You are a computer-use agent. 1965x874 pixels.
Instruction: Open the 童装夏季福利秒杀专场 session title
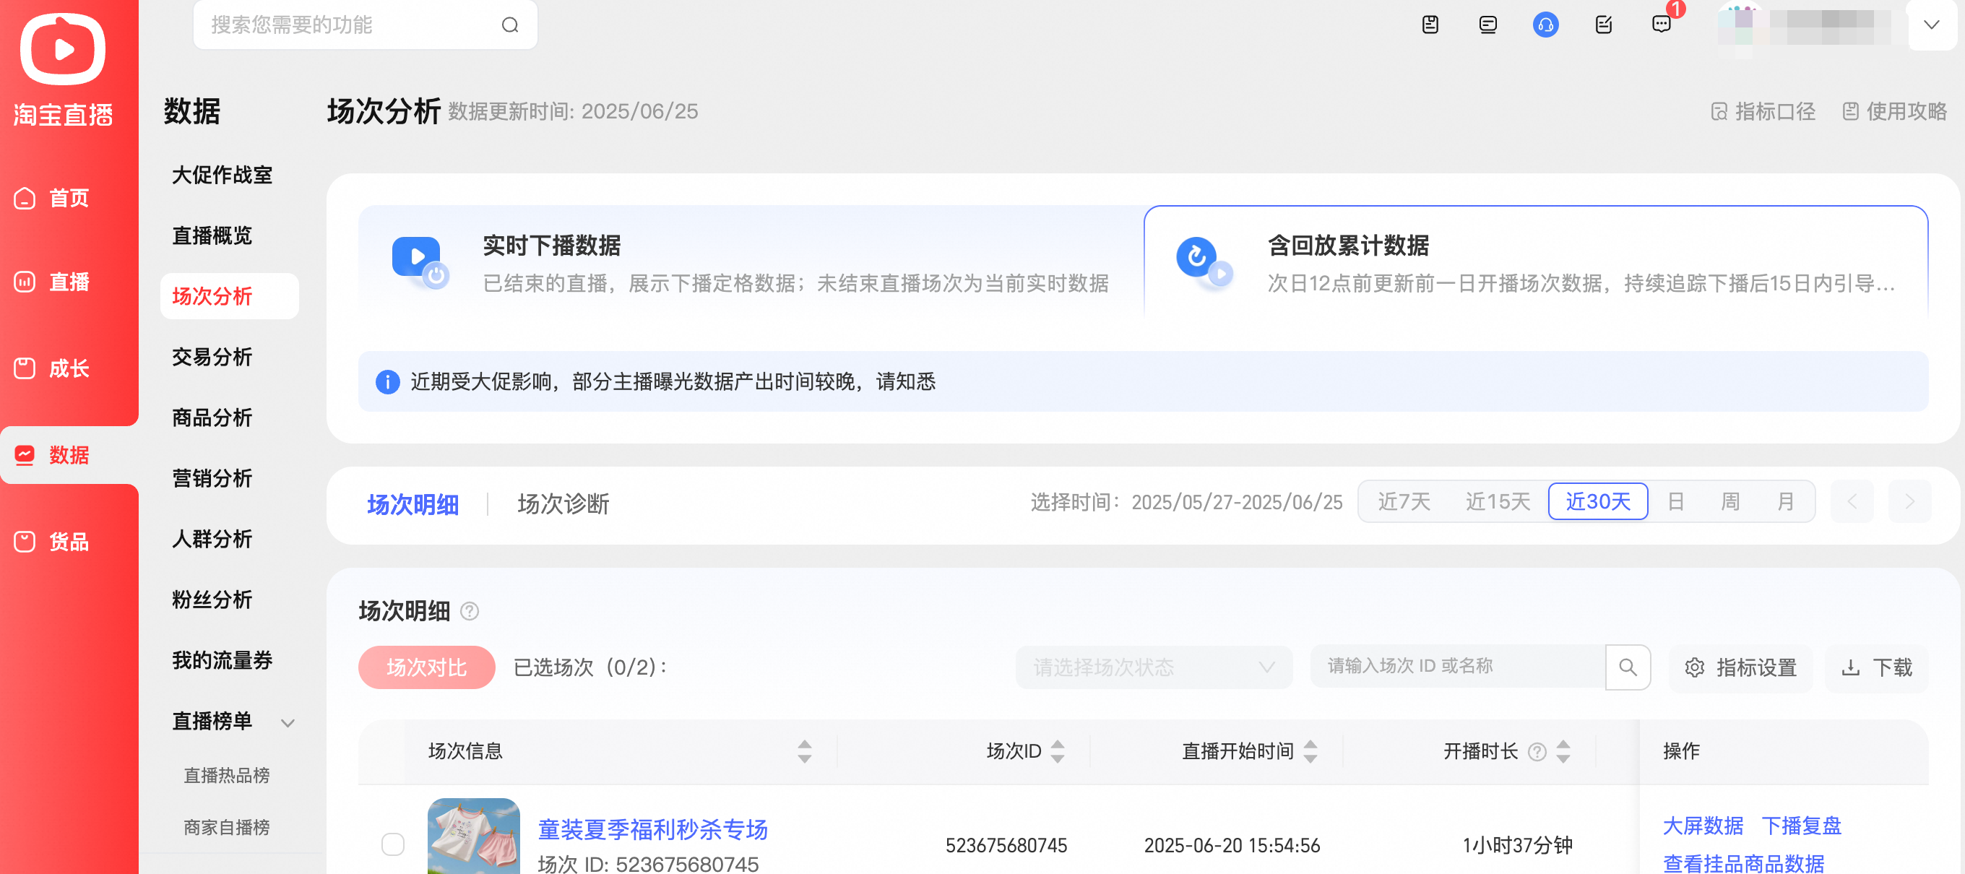tap(652, 830)
